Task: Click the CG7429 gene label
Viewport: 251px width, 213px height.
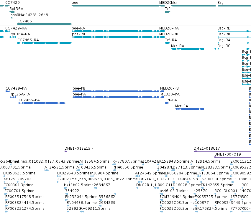Action: (12, 3)
